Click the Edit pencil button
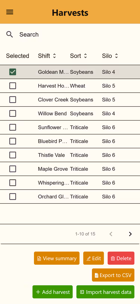Screen dimensions: 140x304 (x=94, y=258)
